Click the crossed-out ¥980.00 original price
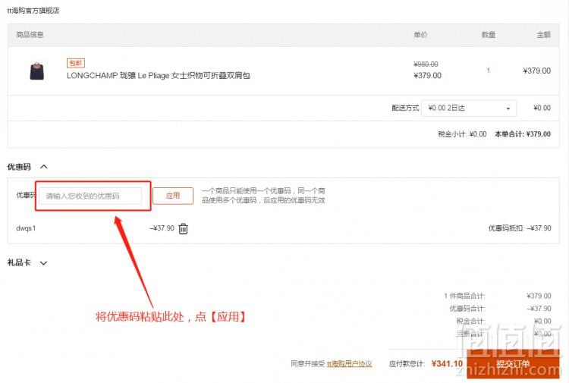The image size is (569, 383). [426, 64]
